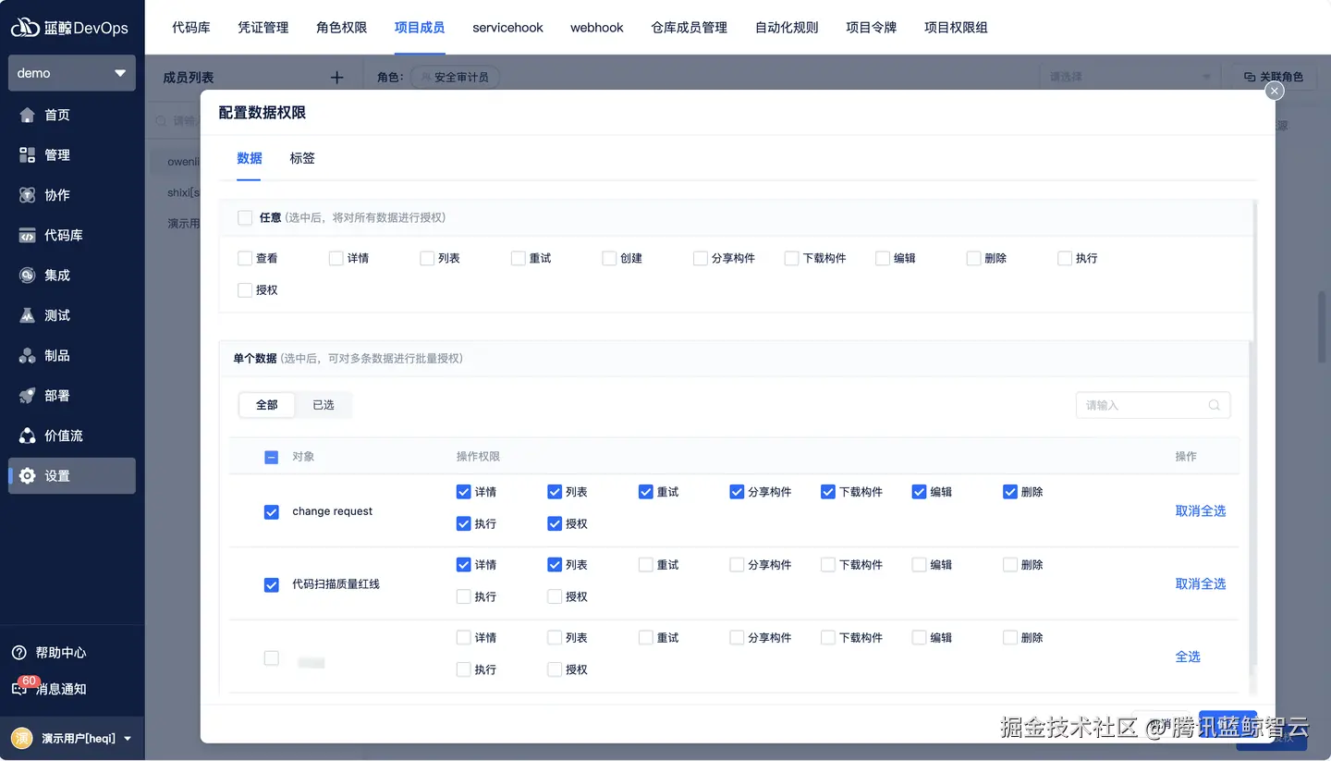Check the 任意 grant-all permissions checkbox

(245, 217)
